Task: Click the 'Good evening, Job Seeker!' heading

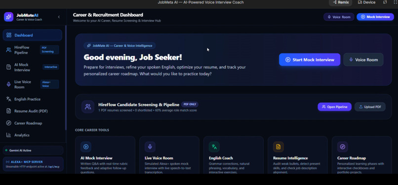Action: tap(133, 57)
